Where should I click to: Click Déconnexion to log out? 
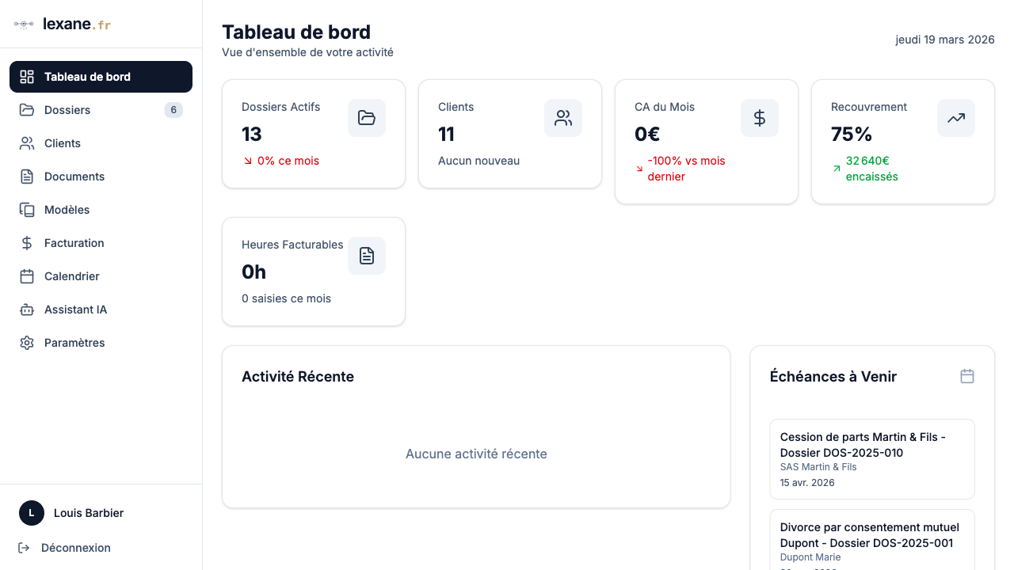point(75,547)
